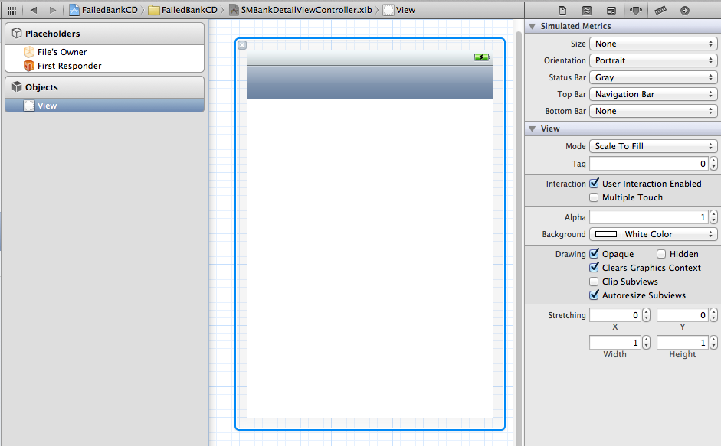
Task: Close the view canvas with X
Action: point(242,45)
